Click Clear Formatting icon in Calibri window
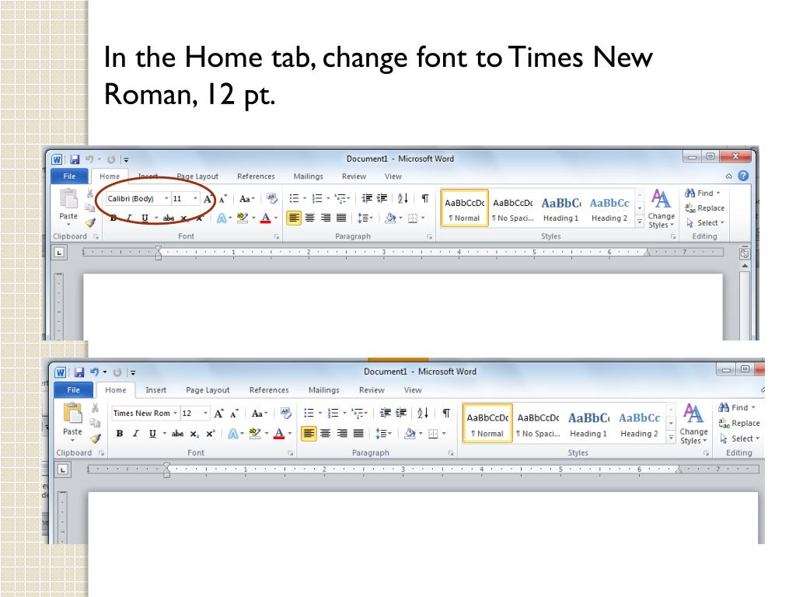 [x=272, y=198]
